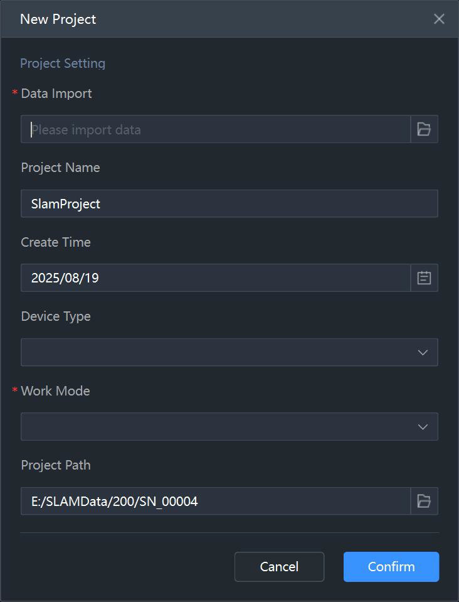Browse for Project Path using folder icon
Screen dimensions: 459x602
tap(424, 501)
